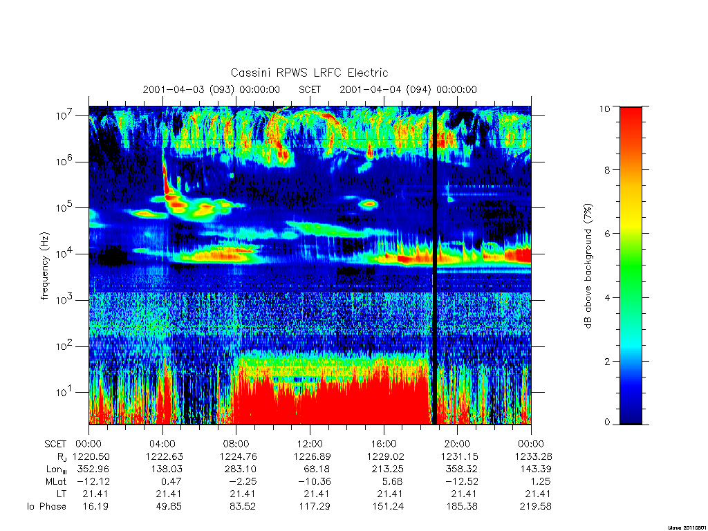The height and width of the screenshot is (531, 708).
Task: Click the 'Lon' row label
Action: 57,469
